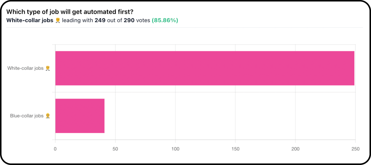Click the green 85.86% percentage text
The image size is (371, 165).
(x=165, y=20)
